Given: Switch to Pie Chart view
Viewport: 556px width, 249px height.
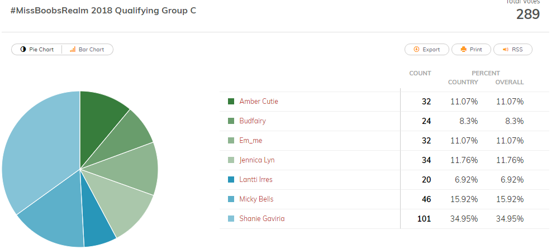Looking at the screenshot, I should (37, 50).
